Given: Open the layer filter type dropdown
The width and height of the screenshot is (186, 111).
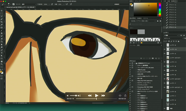Looking at the screenshot, I should (x=171, y=35).
